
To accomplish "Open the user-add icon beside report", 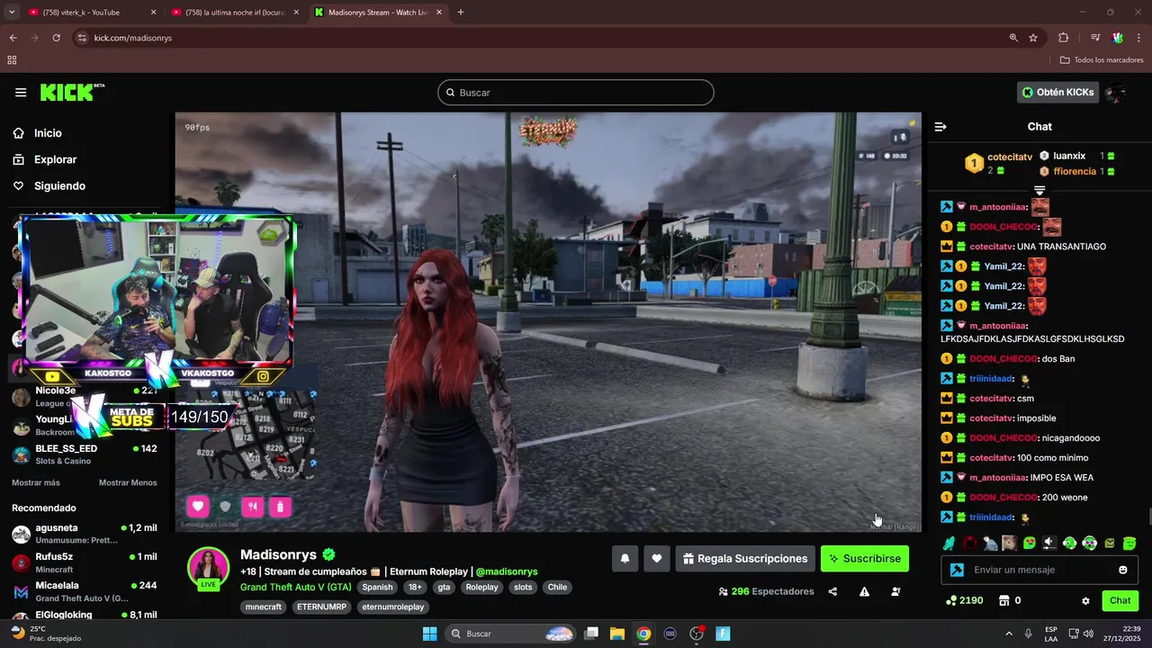I will [895, 591].
